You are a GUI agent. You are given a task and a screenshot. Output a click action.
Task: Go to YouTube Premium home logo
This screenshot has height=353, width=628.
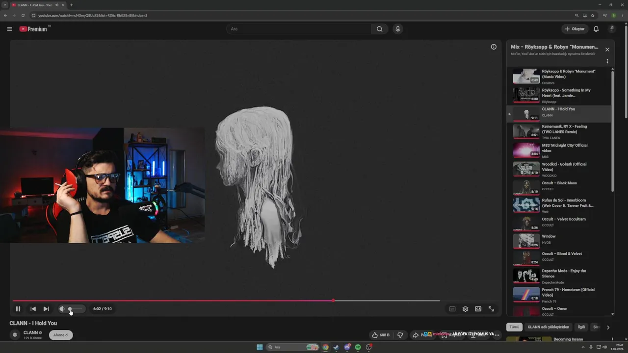pyautogui.click(x=34, y=29)
